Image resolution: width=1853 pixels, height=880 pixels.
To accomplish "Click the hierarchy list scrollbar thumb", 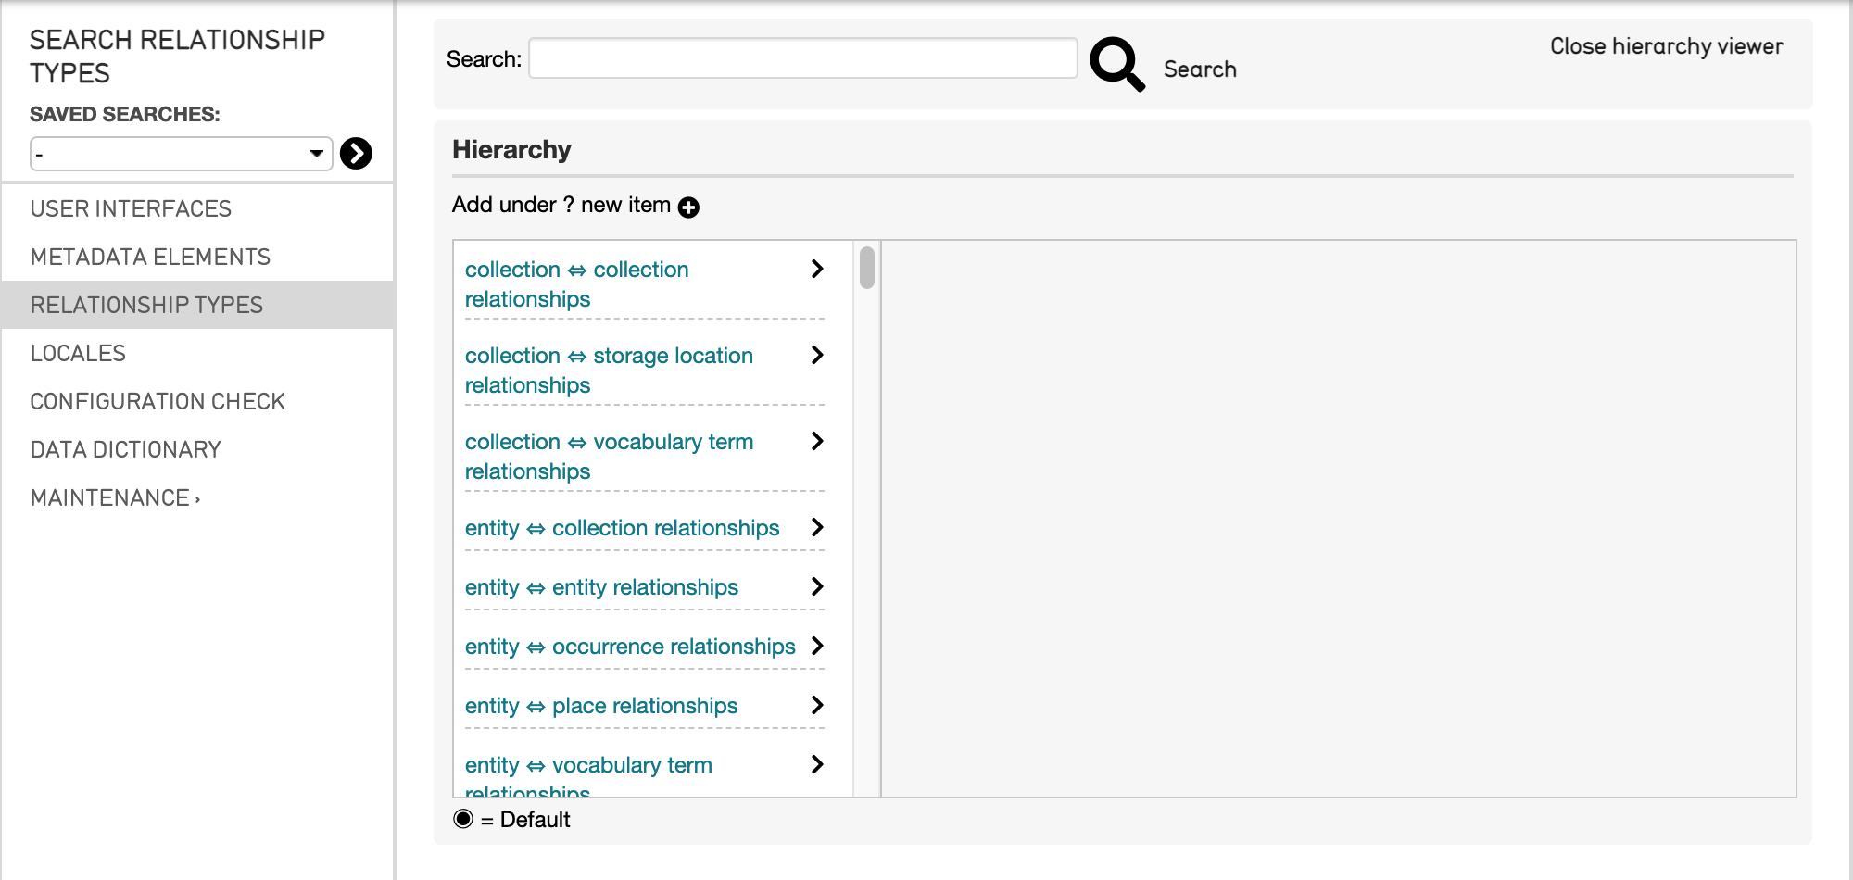I will tap(867, 268).
